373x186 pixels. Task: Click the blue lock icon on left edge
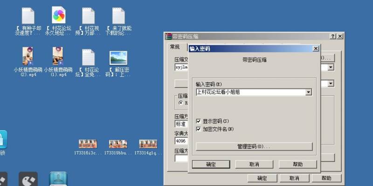2,139
